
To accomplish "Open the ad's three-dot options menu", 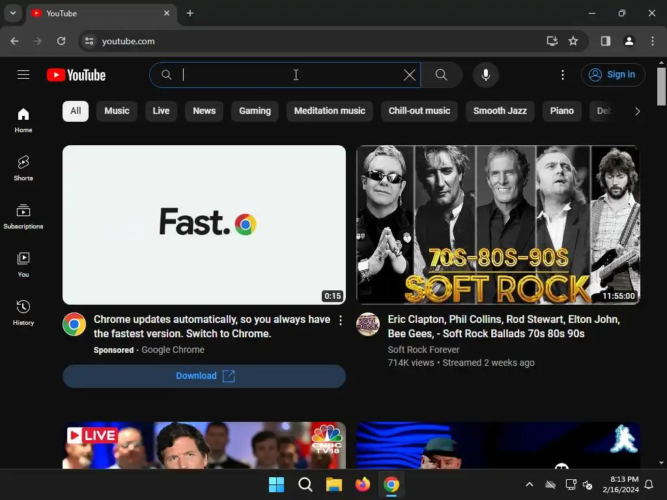I will click(x=340, y=320).
